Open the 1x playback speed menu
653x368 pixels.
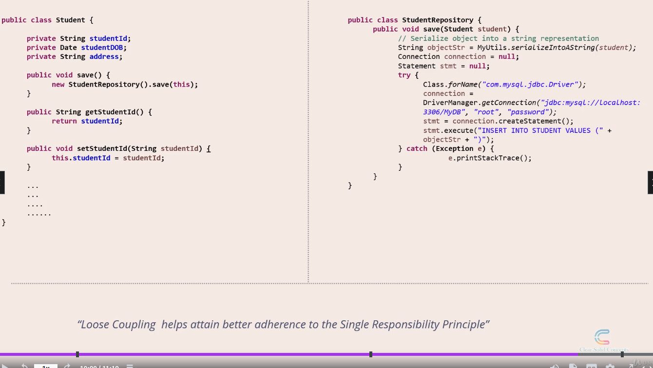(x=46, y=366)
